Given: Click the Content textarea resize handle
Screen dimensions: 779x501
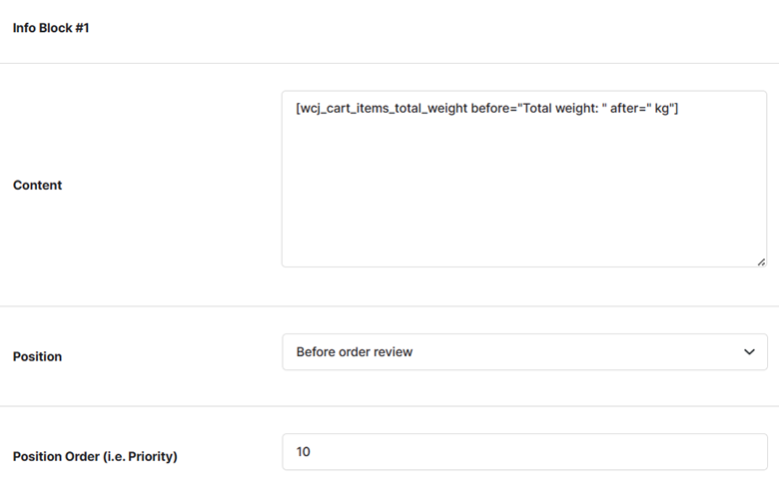Looking at the screenshot, I should pos(761,261).
